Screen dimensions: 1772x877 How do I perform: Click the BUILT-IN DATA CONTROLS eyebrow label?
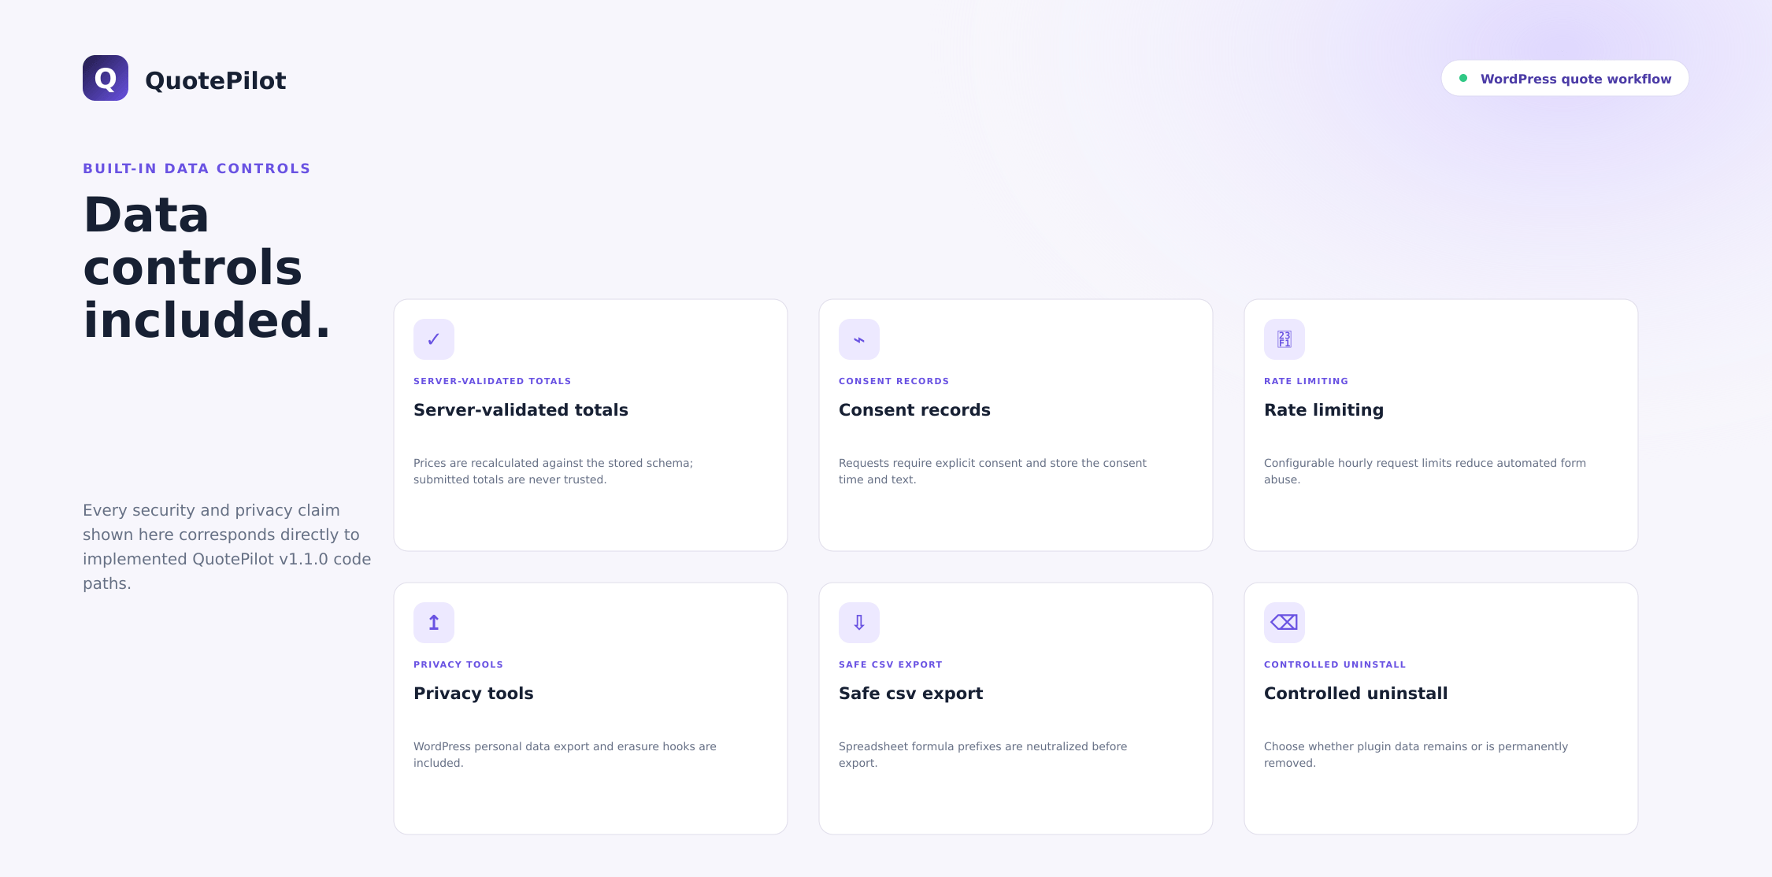(x=197, y=168)
